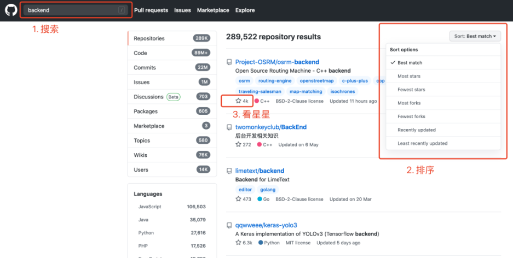The height and width of the screenshot is (258, 513).
Task: Click the routing-engine topic tag
Action: [x=275, y=81]
